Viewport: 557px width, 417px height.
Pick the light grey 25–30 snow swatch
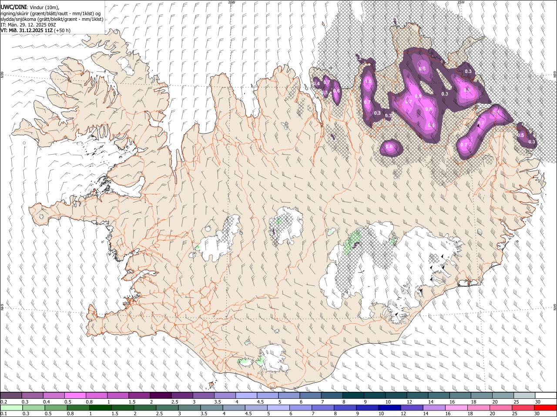[524, 395]
